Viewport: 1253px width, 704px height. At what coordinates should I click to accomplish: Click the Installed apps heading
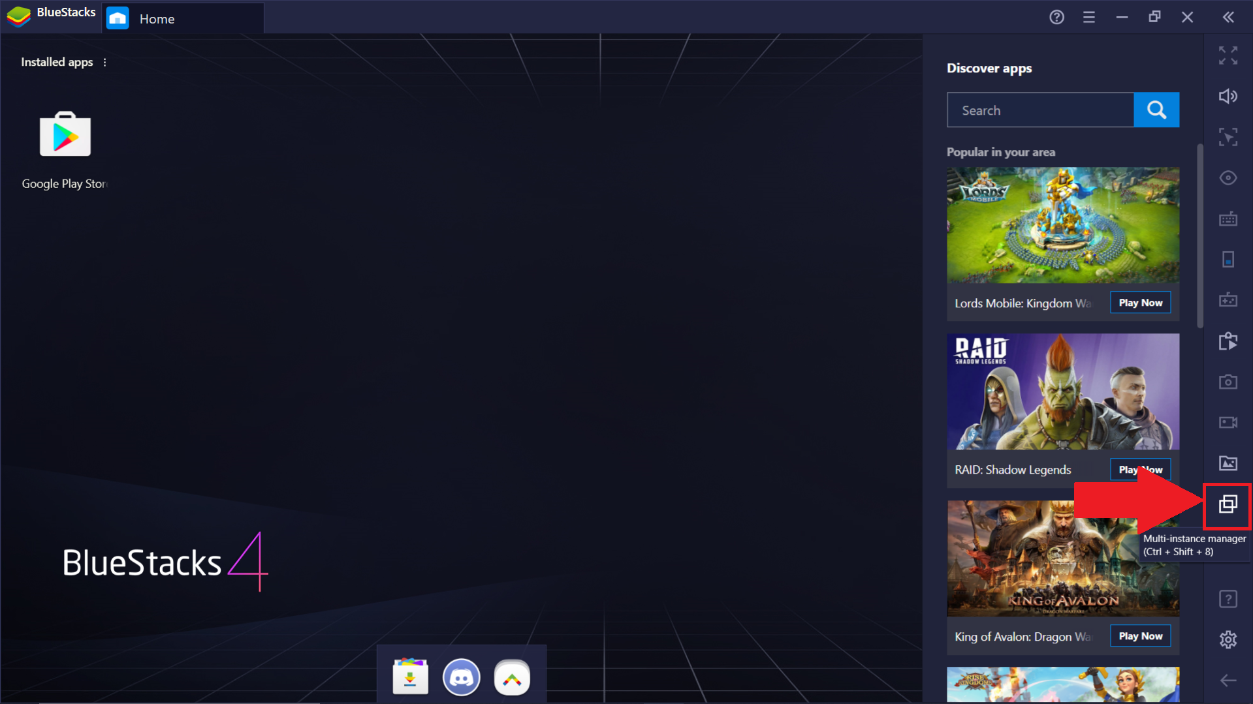[57, 62]
